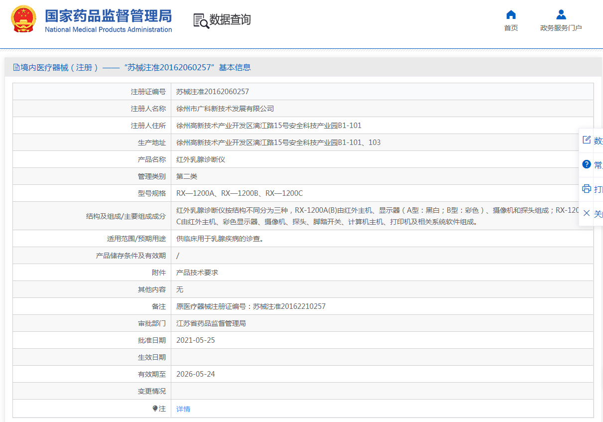This screenshot has height=422, width=603.
Task: Click the 注册证编号 label
Action: coord(148,92)
